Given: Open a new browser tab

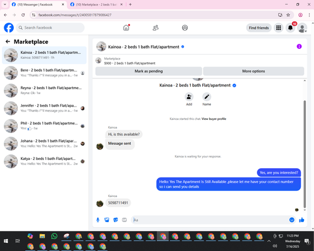Looking at the screenshot, I should pyautogui.click(x=130, y=4).
